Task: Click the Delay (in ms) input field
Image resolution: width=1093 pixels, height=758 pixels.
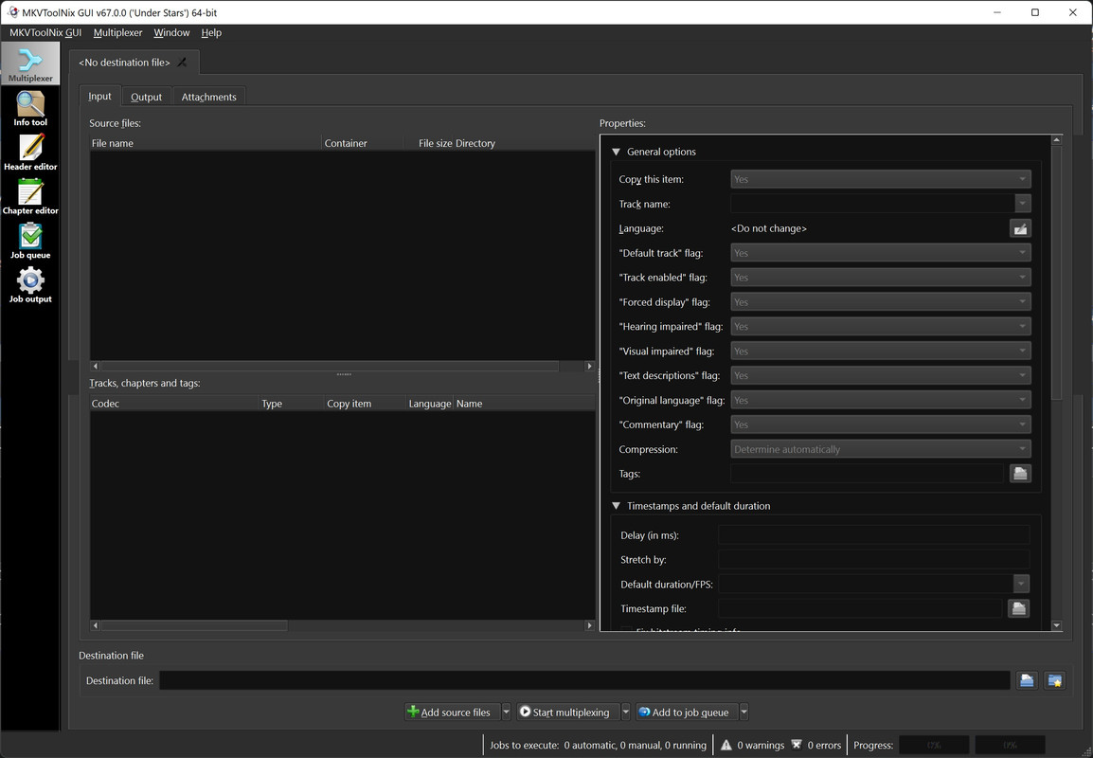Action: point(873,534)
